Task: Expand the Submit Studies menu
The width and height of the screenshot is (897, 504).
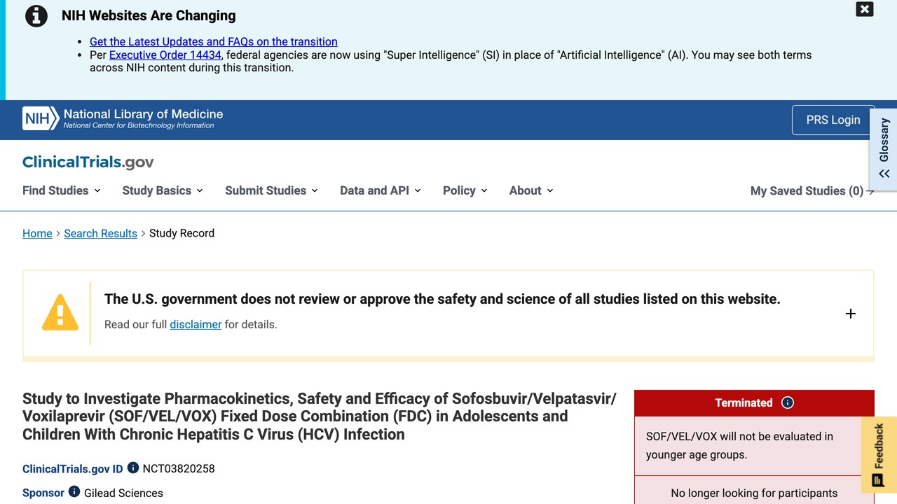Action: tap(271, 190)
